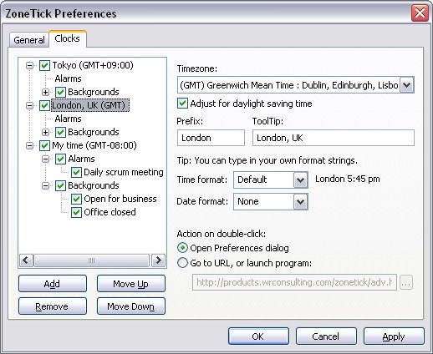Click the tree horizontal scrollbar thumb
Screen dimensions: 433x354
click(x=91, y=260)
